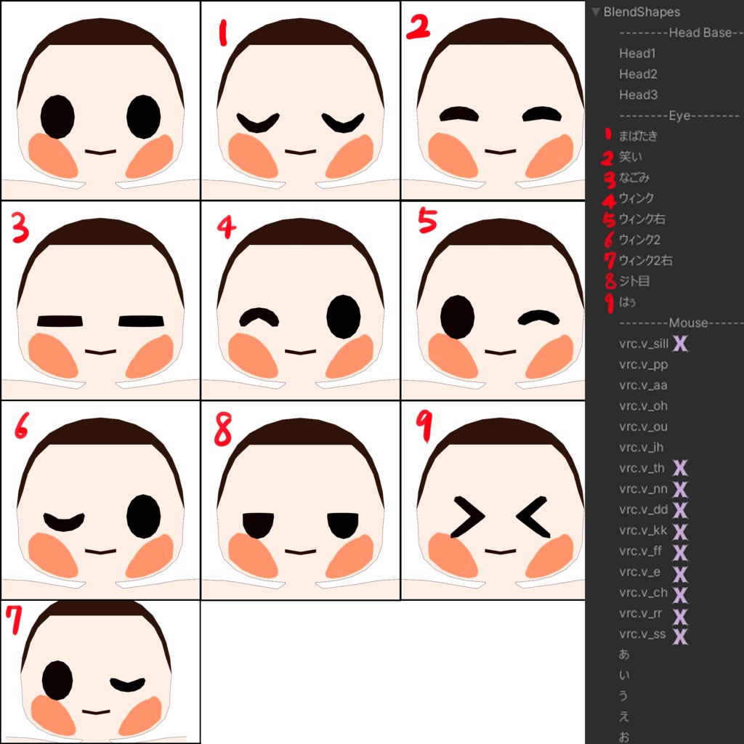Select the ウィンク2右 blend shape
This screenshot has height=744, width=744.
[x=645, y=260]
